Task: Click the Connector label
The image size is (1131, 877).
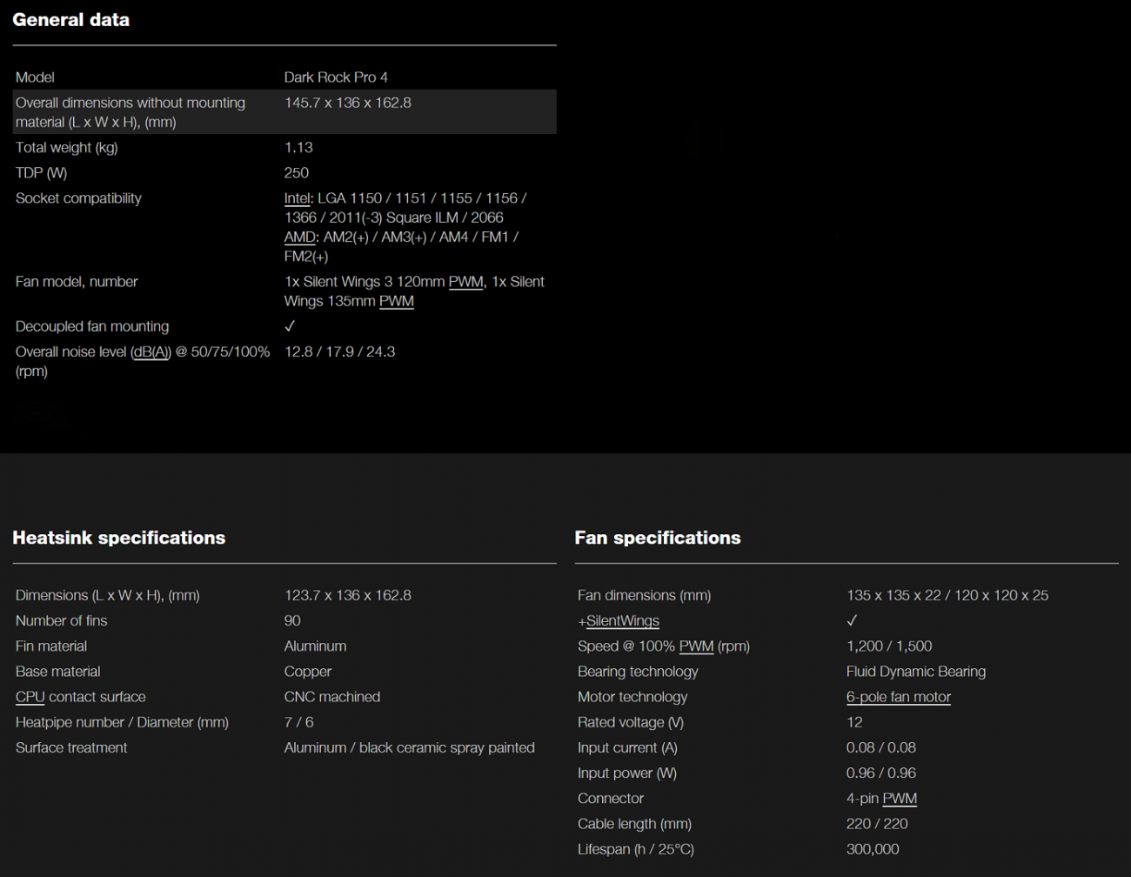Action: point(611,799)
